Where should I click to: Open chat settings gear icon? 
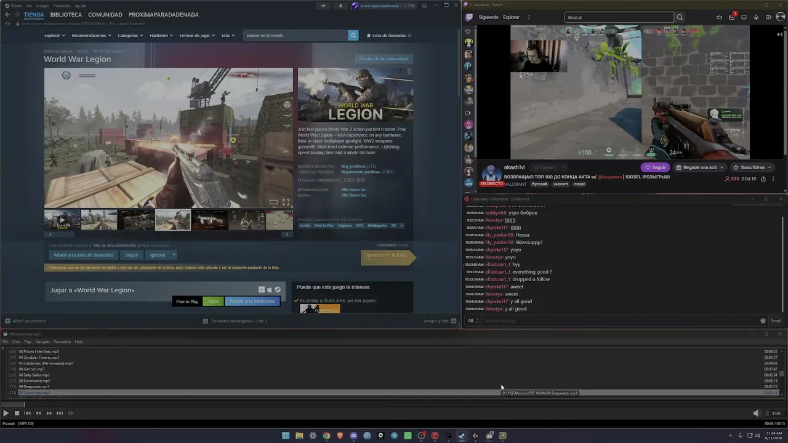(x=763, y=321)
